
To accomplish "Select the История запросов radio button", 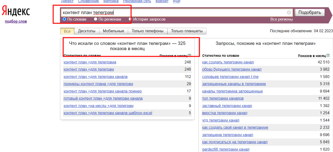I will point(130,19).
